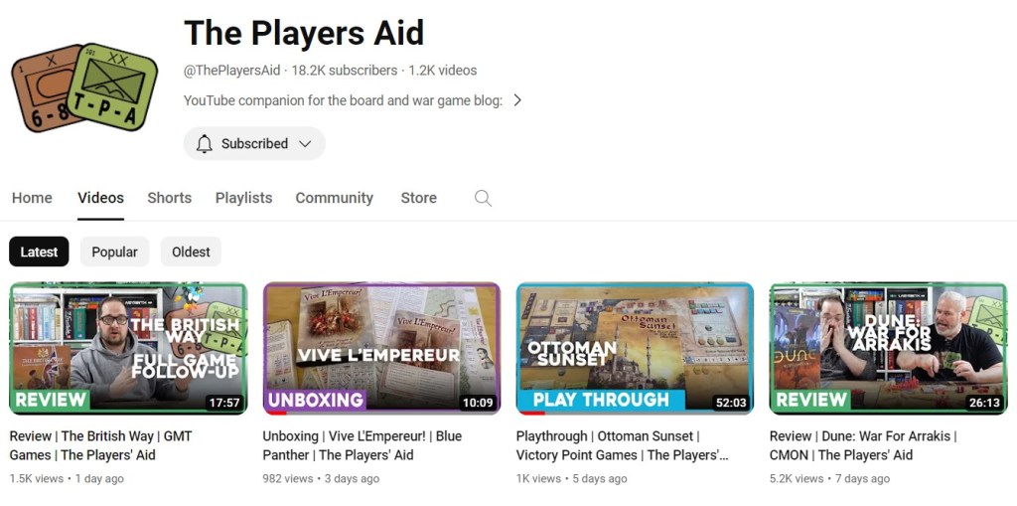Viewport: 1017px width, 506px height.
Task: Open the Dune: War For Arrakis thumbnail
Action: [889, 348]
